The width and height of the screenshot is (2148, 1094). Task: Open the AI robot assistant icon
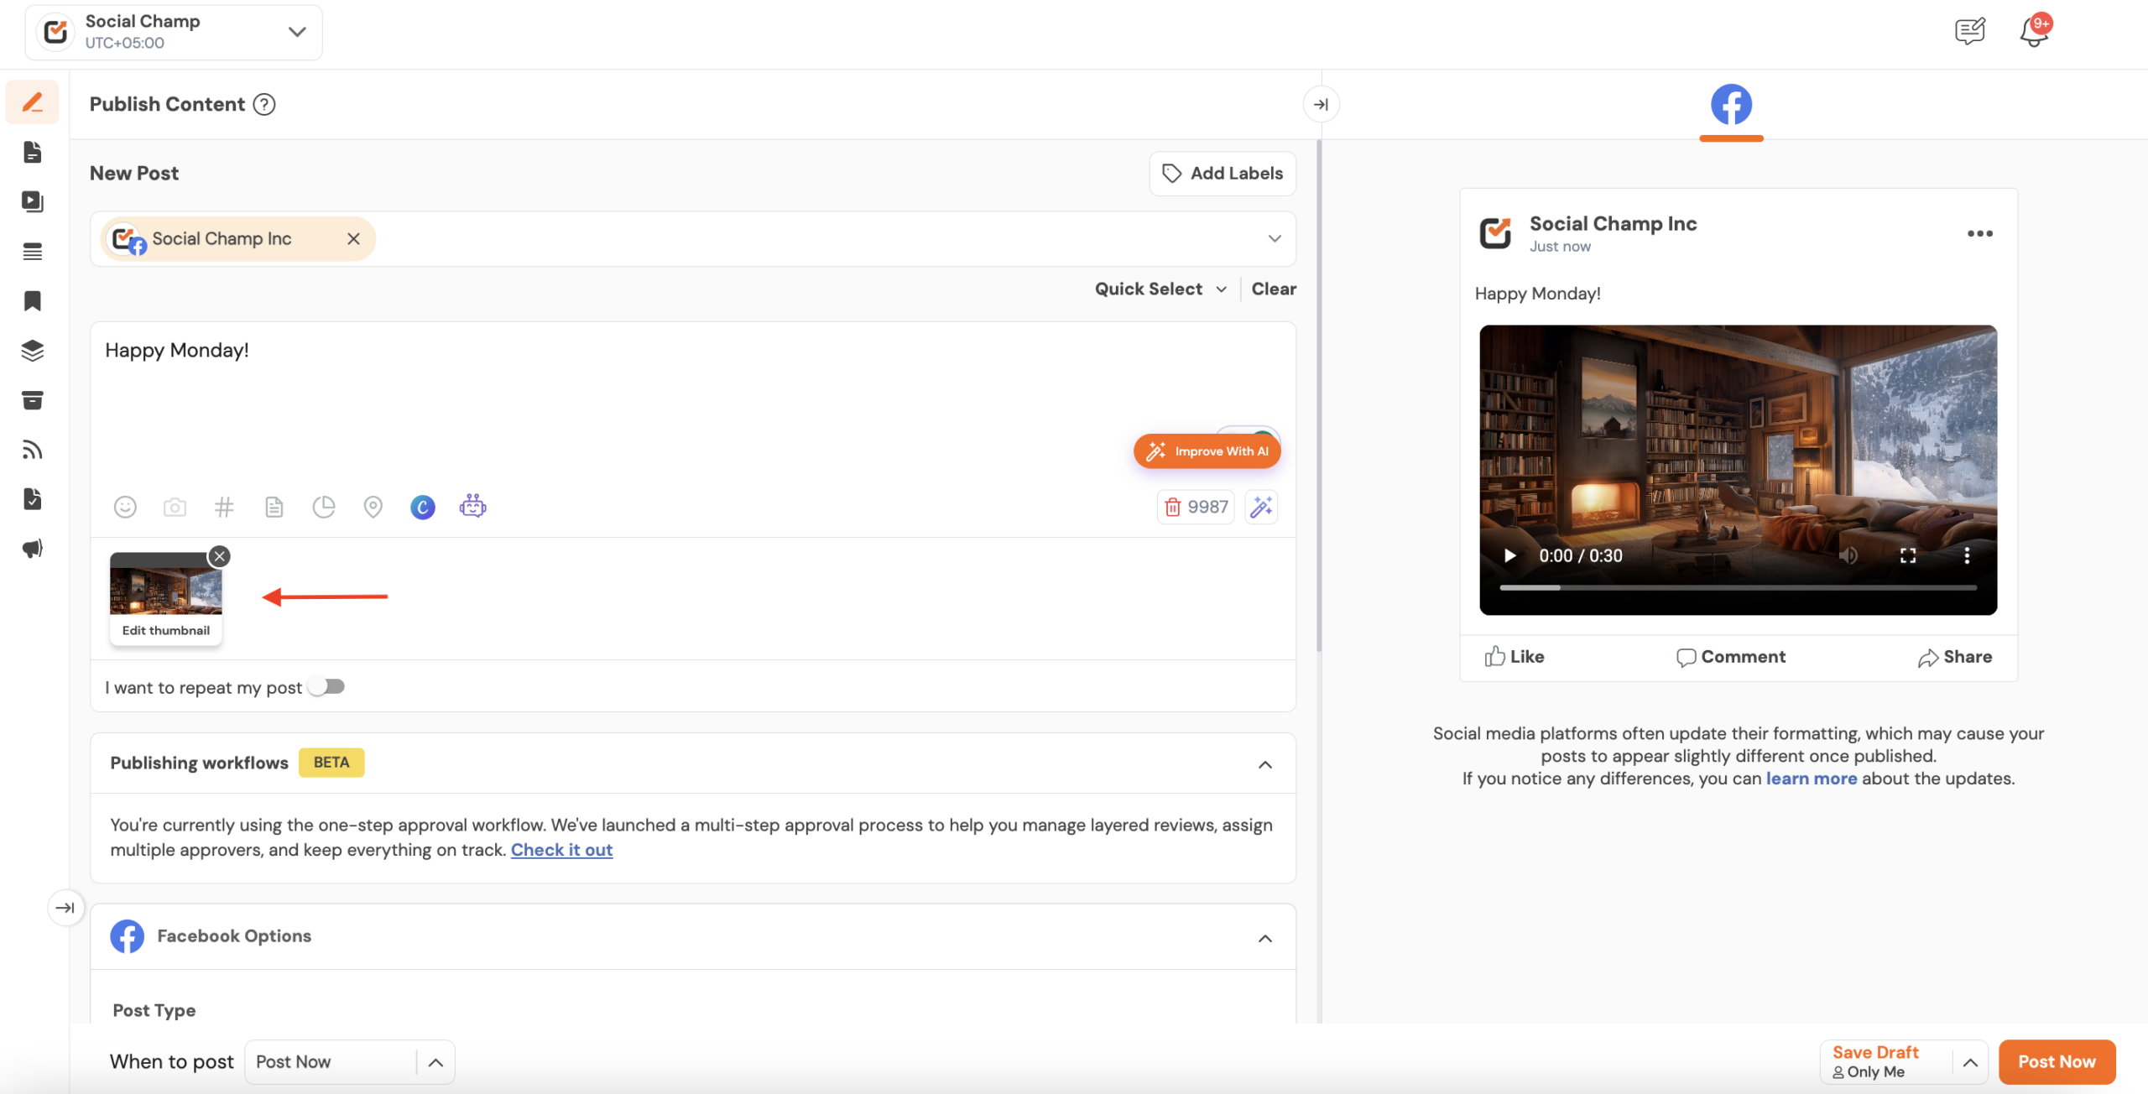tap(472, 506)
